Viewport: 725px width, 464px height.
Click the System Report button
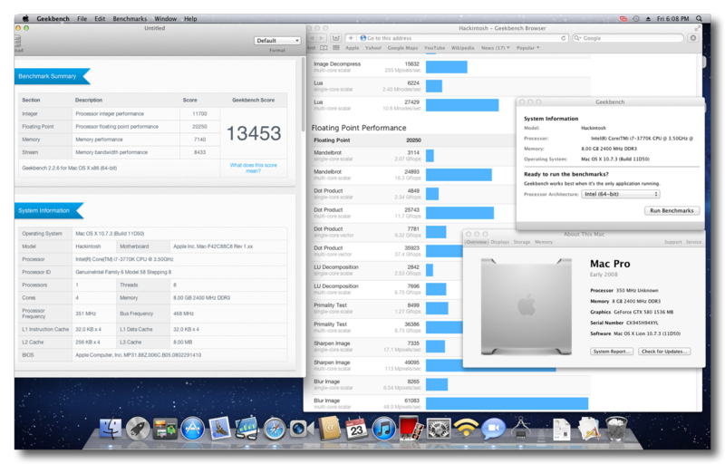[611, 352]
